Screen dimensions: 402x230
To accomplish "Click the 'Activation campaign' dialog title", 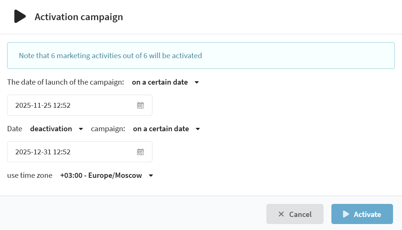I will (78, 17).
